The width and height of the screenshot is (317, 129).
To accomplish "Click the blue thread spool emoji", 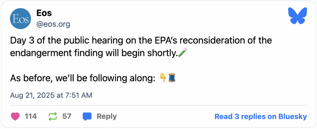I will click(x=172, y=78).
